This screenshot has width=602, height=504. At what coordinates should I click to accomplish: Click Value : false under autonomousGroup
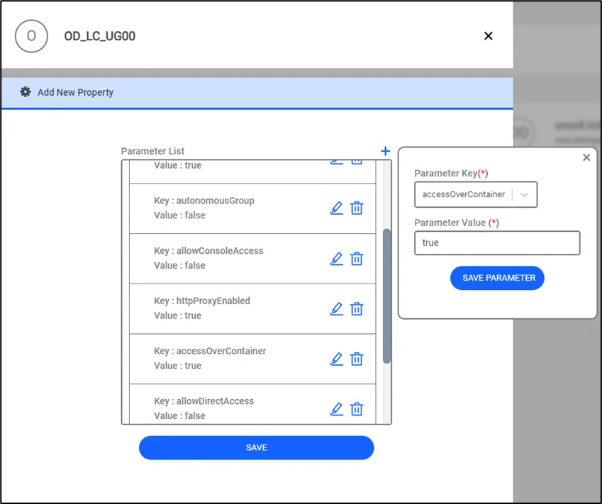(x=179, y=215)
